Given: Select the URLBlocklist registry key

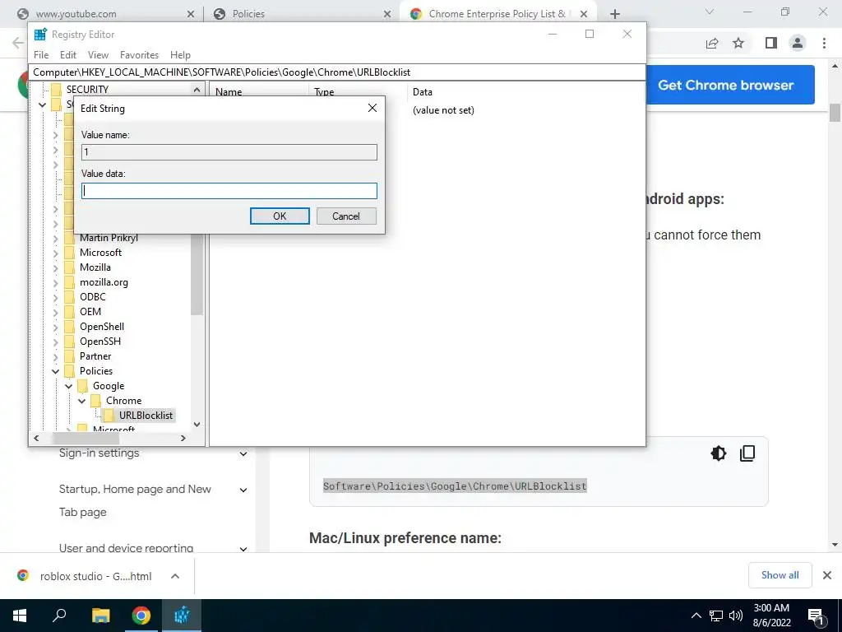Looking at the screenshot, I should pos(146,416).
